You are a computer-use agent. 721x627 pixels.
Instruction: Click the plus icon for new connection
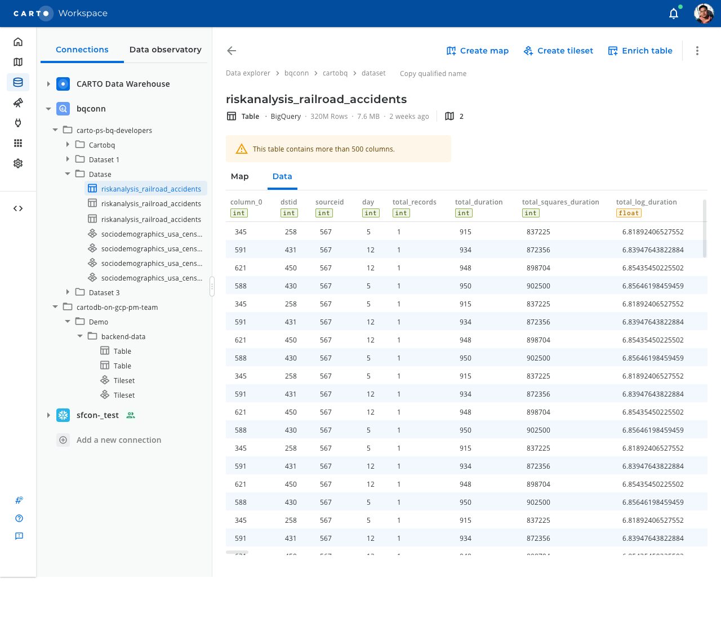[x=63, y=440]
